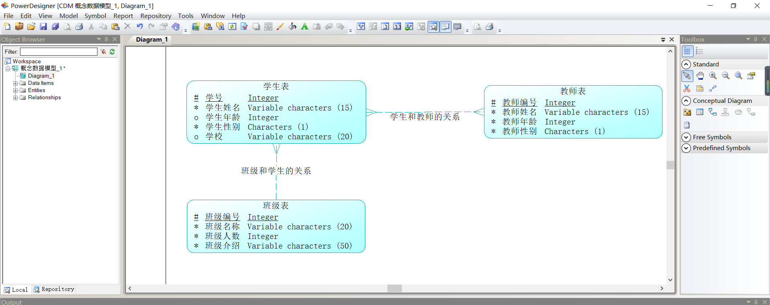Select the Entity tool in Conceptual Diagram
This screenshot has height=305, width=770.
tap(700, 112)
